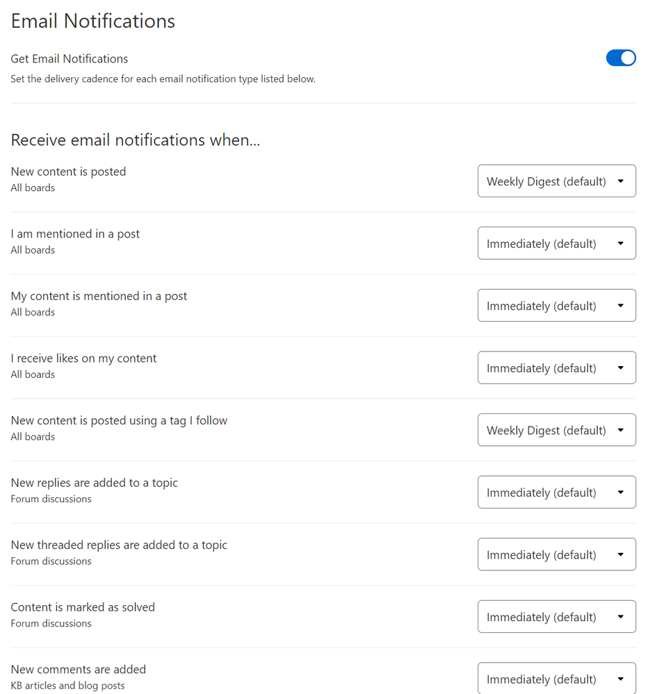Open dropdown for New threaded replies are added

[556, 554]
